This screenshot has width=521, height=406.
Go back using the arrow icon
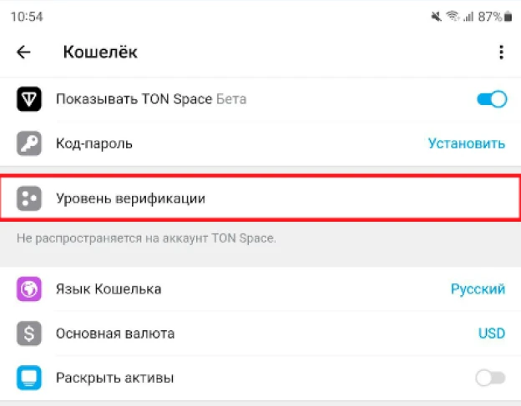coord(23,52)
